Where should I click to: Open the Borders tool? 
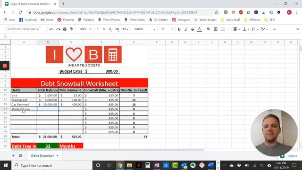pyautogui.click(x=216, y=29)
